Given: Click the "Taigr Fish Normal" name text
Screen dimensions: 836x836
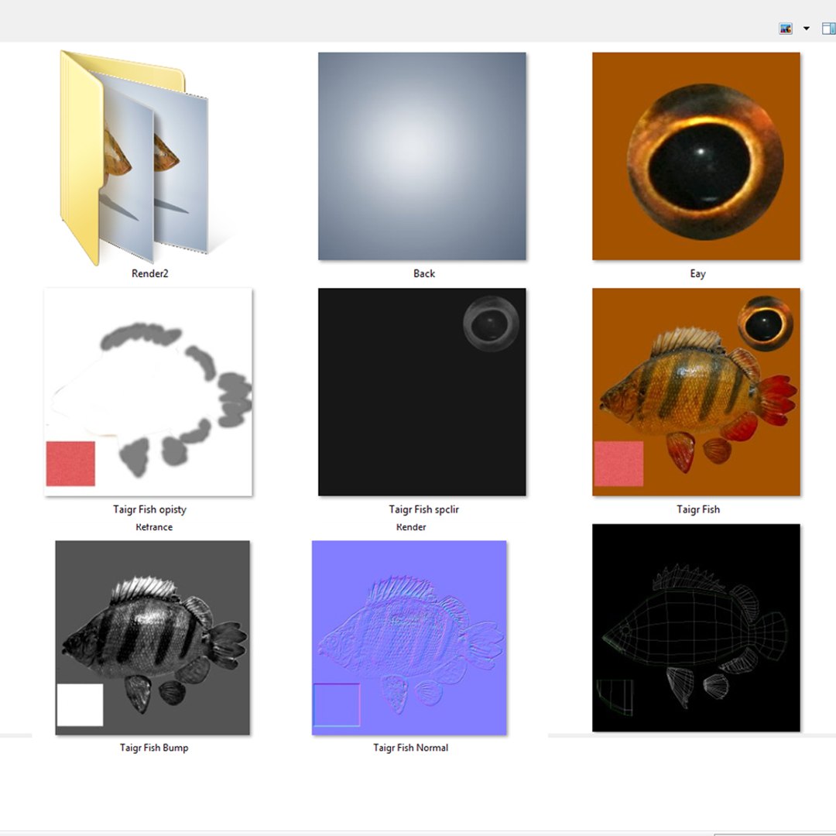Looking at the screenshot, I should click(410, 748).
